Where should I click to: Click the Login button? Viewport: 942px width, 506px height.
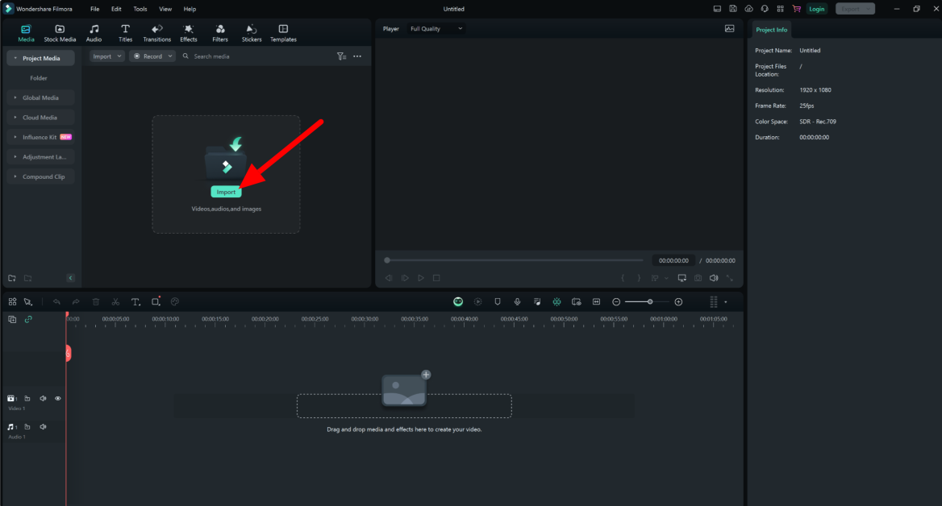pyautogui.click(x=816, y=9)
